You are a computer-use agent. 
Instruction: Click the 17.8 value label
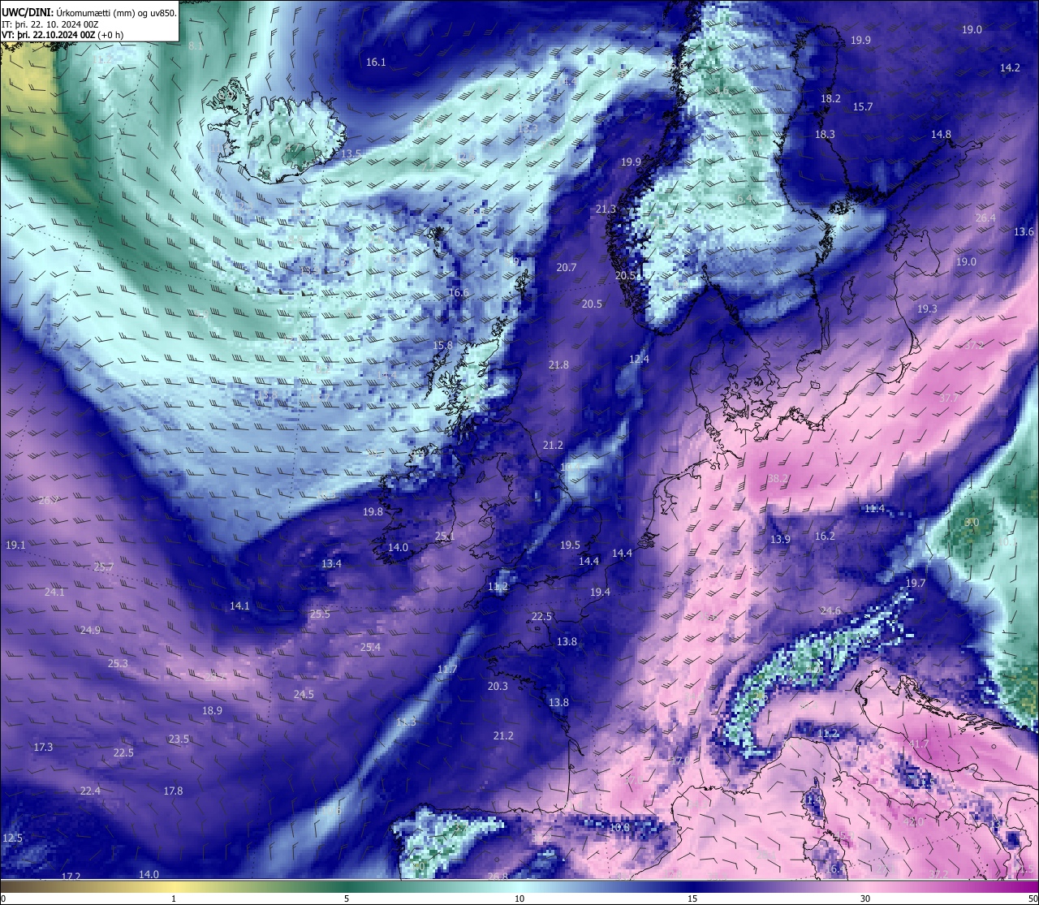pyautogui.click(x=173, y=791)
